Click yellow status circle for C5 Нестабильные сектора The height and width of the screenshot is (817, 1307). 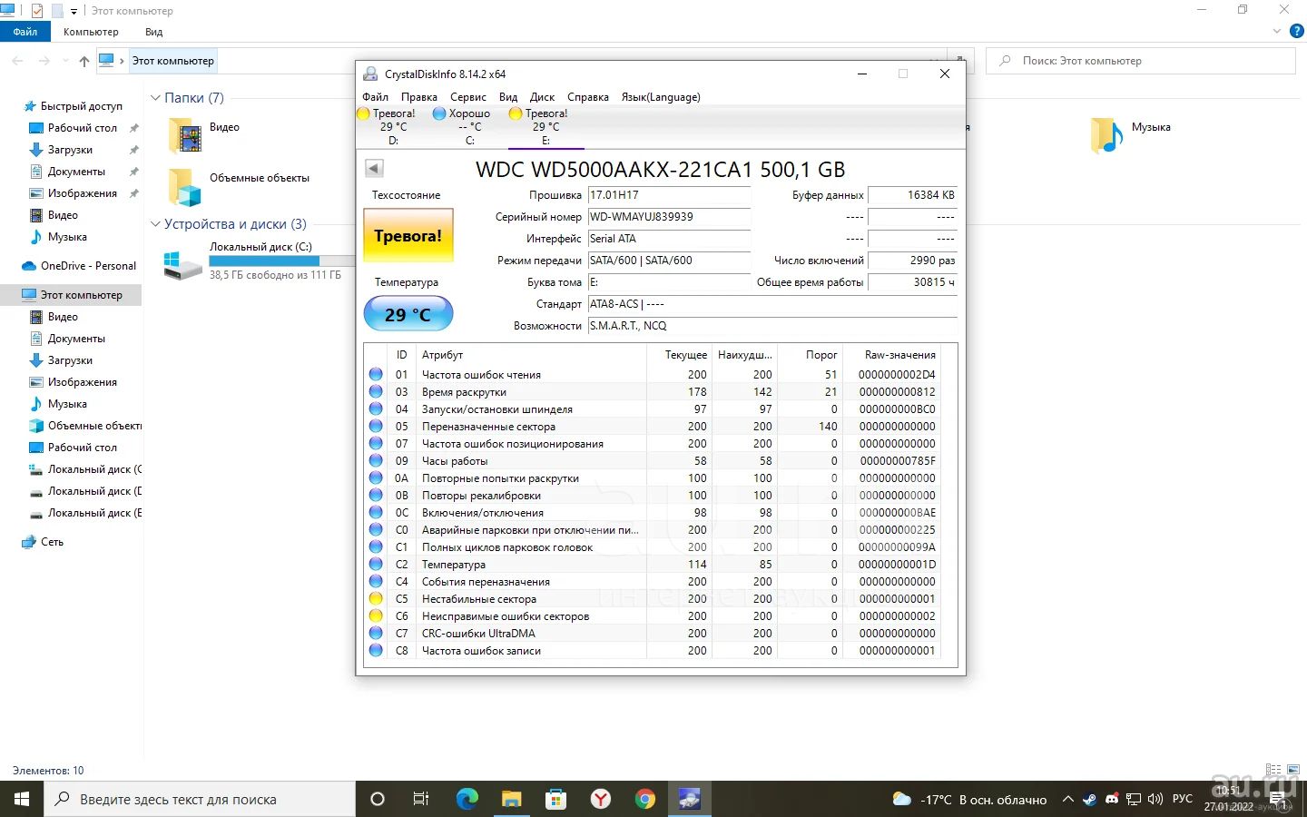(x=376, y=598)
